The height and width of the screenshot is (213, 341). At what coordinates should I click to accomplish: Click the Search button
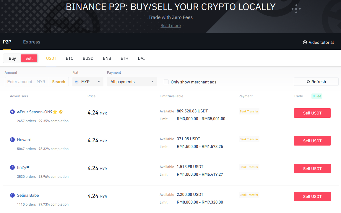pos(59,82)
